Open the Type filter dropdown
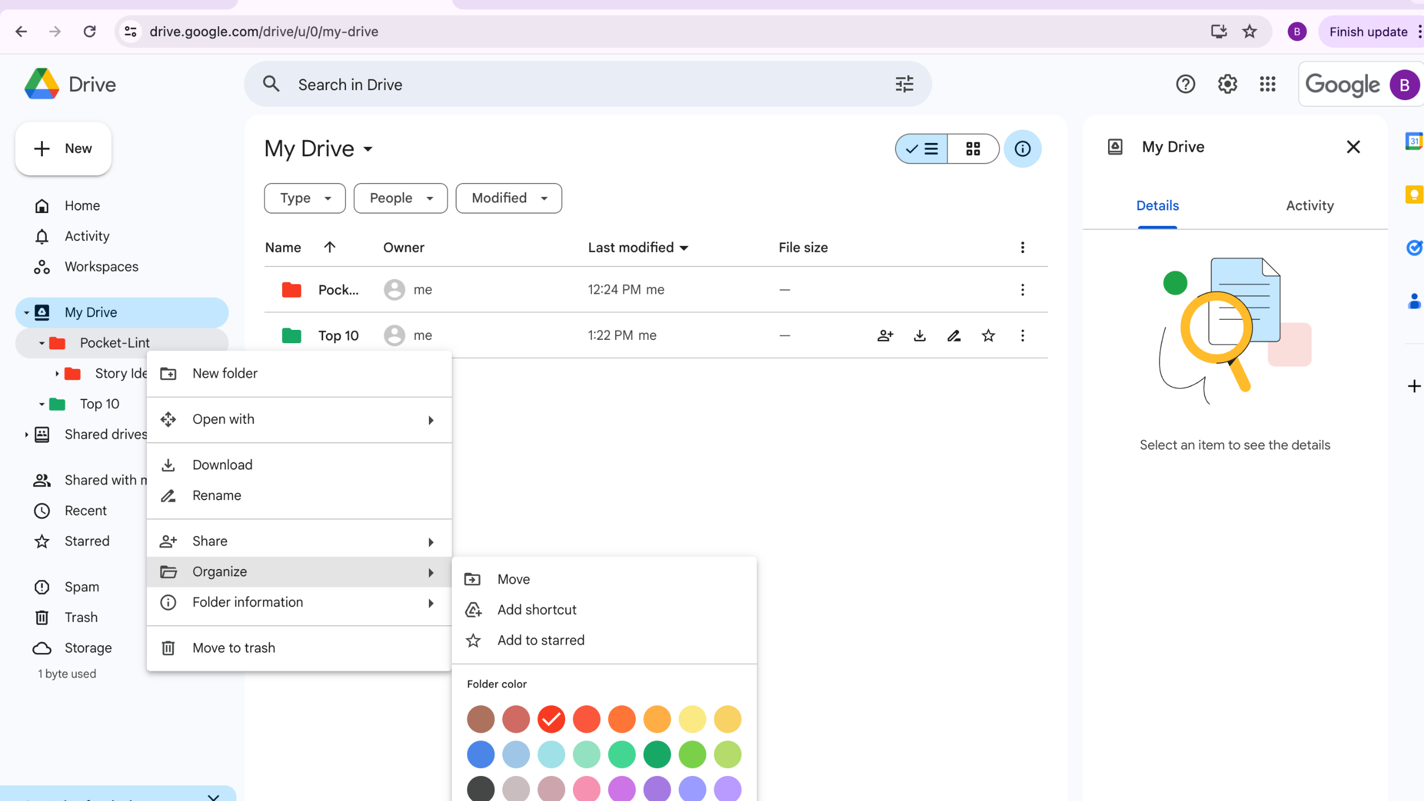Viewport: 1424px width, 801px height. [x=304, y=197]
